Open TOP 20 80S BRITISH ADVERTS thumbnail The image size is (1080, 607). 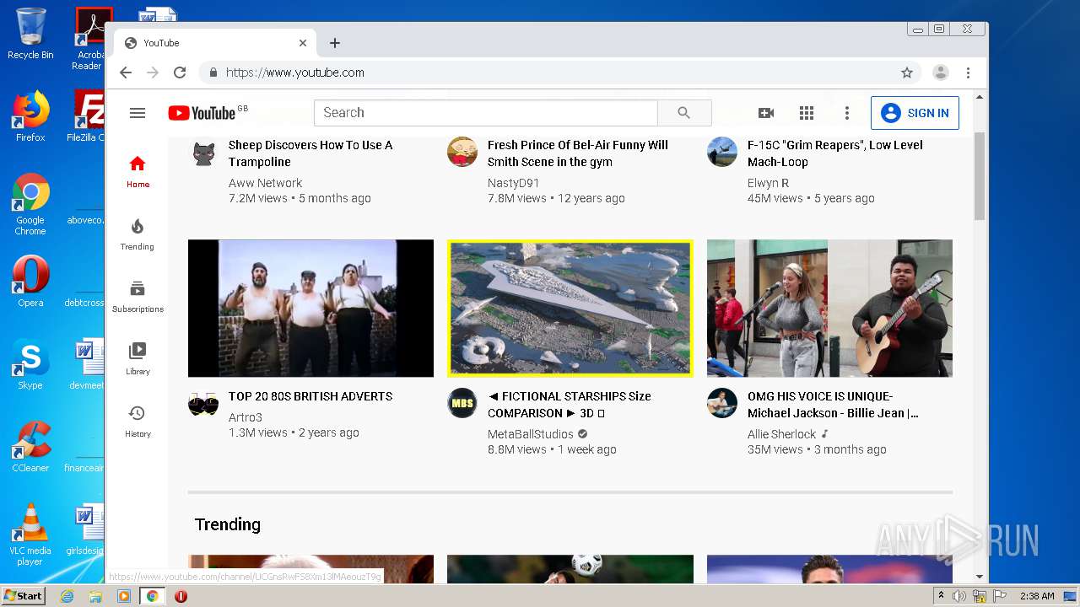310,308
